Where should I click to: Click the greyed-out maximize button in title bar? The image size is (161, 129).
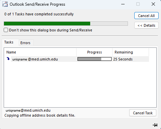[x=138, y=4]
